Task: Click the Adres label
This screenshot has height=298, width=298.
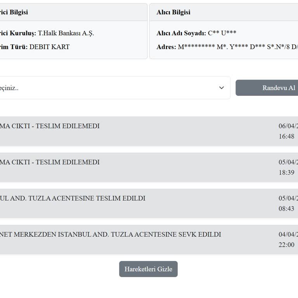Action: pos(166,47)
